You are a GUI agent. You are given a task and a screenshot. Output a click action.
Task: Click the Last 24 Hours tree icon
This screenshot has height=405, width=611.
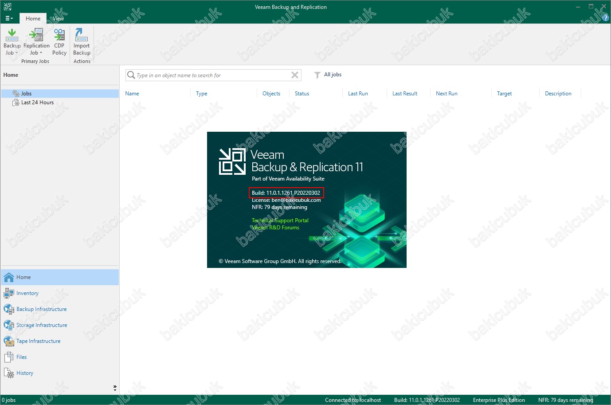[x=16, y=102]
